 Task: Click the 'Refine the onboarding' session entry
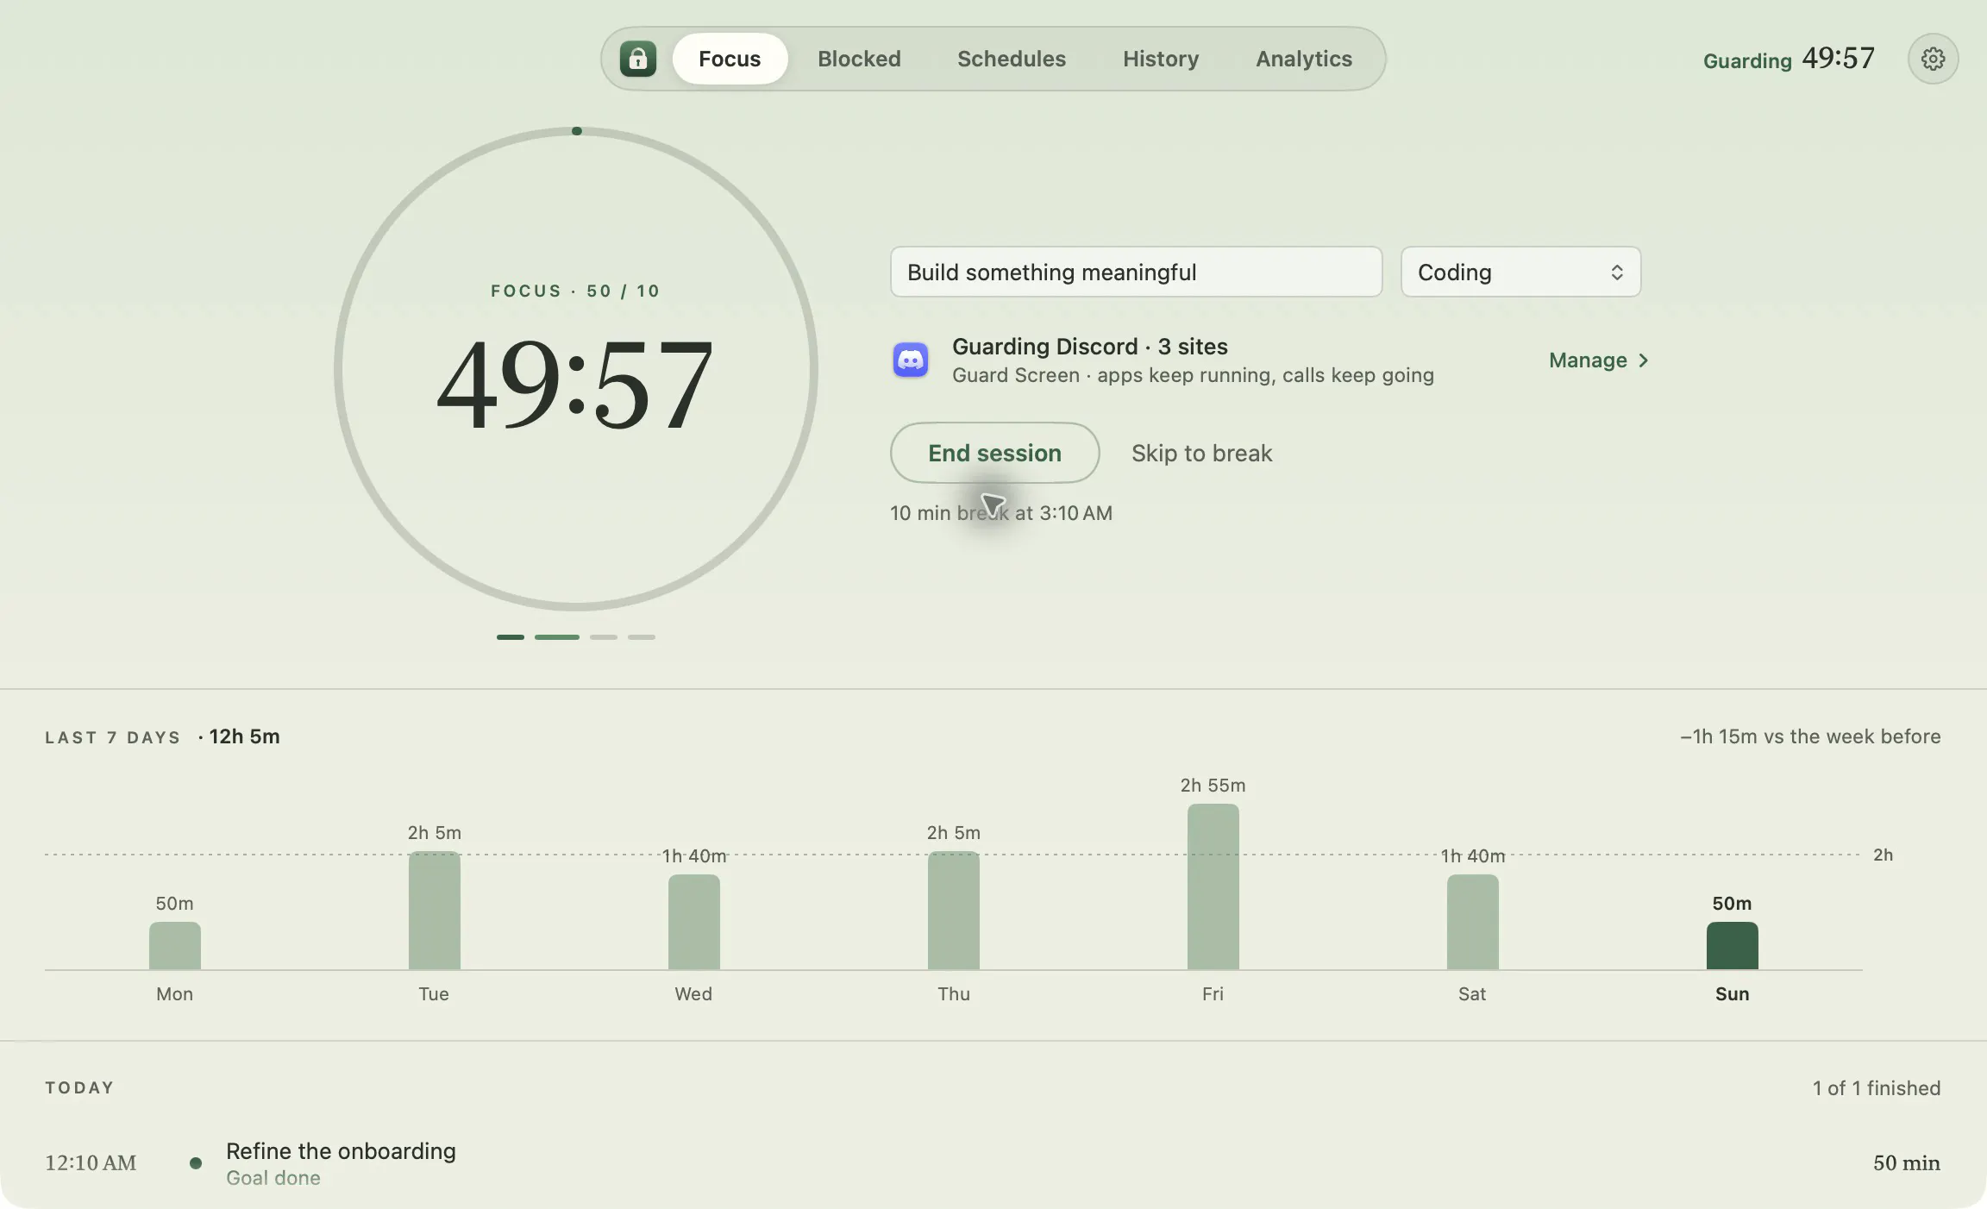click(x=993, y=1163)
